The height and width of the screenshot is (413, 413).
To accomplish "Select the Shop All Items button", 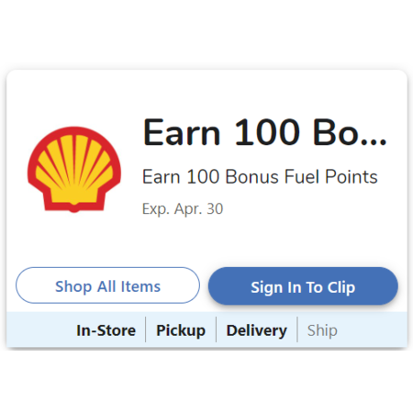I will coord(107,285).
